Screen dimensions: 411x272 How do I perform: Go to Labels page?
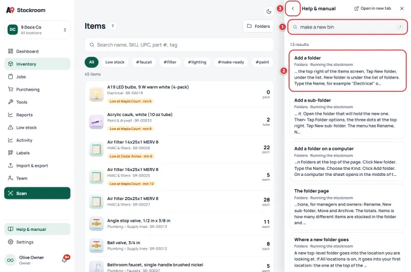[37, 153]
